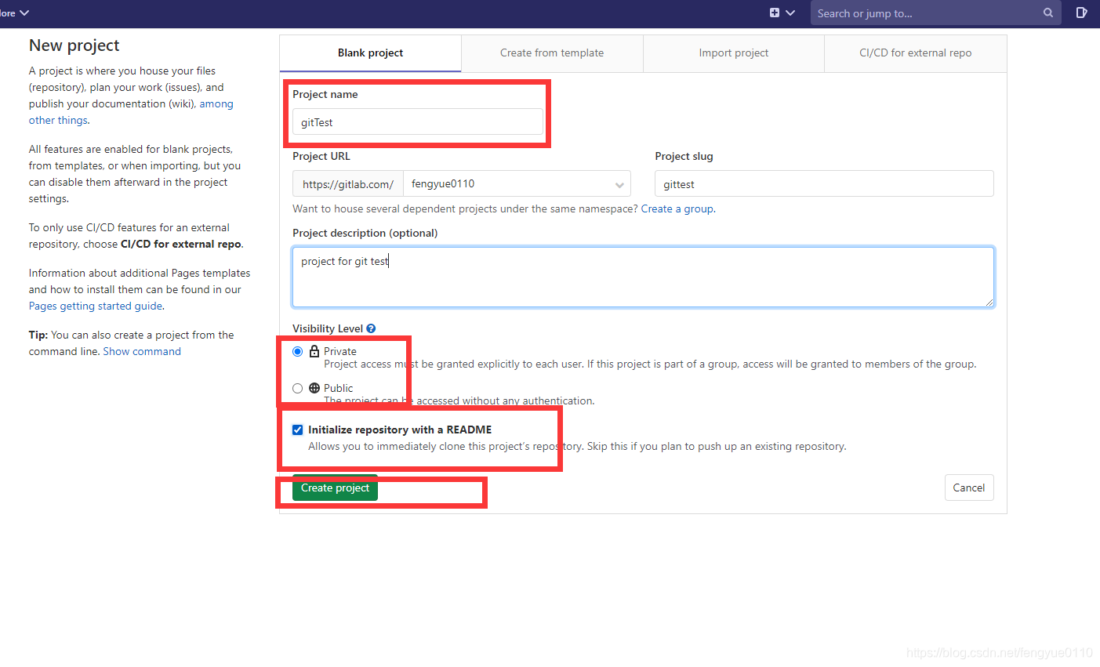Open the GitLab new item plus icon
Viewport: 1100px width, 667px height.
[773, 13]
